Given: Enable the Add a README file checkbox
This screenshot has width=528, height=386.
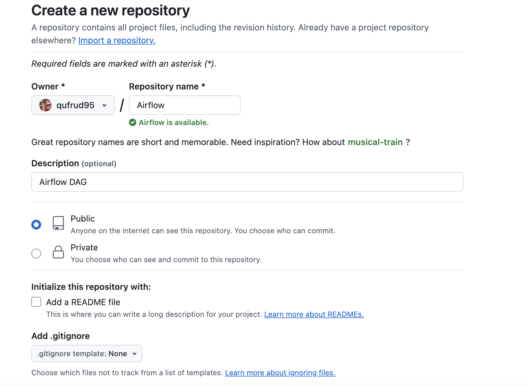Looking at the screenshot, I should (x=36, y=302).
